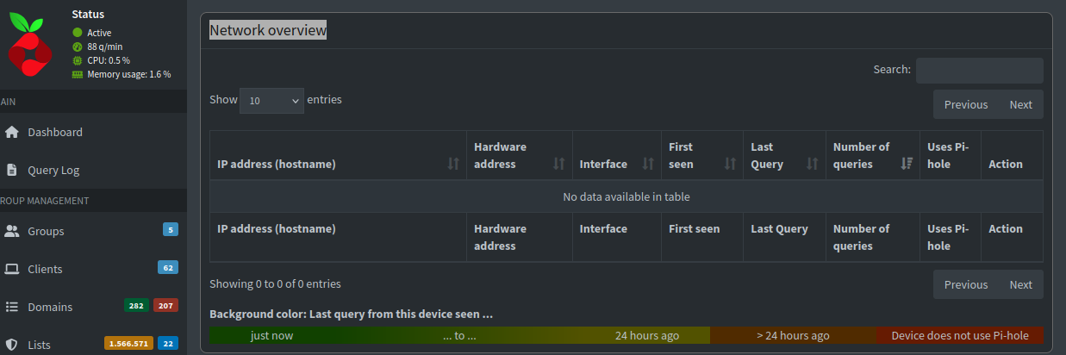Viewport: 1066px width, 355px height.
Task: Open Query Log from sidebar
Action: click(53, 170)
